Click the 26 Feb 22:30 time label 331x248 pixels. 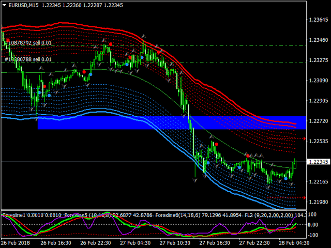click(95, 243)
